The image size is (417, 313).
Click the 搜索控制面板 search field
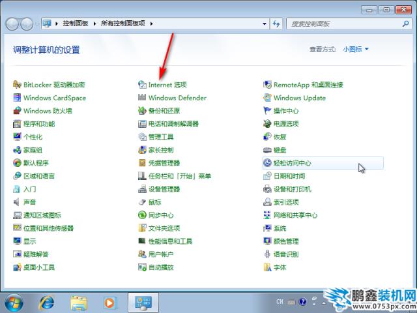(349, 24)
